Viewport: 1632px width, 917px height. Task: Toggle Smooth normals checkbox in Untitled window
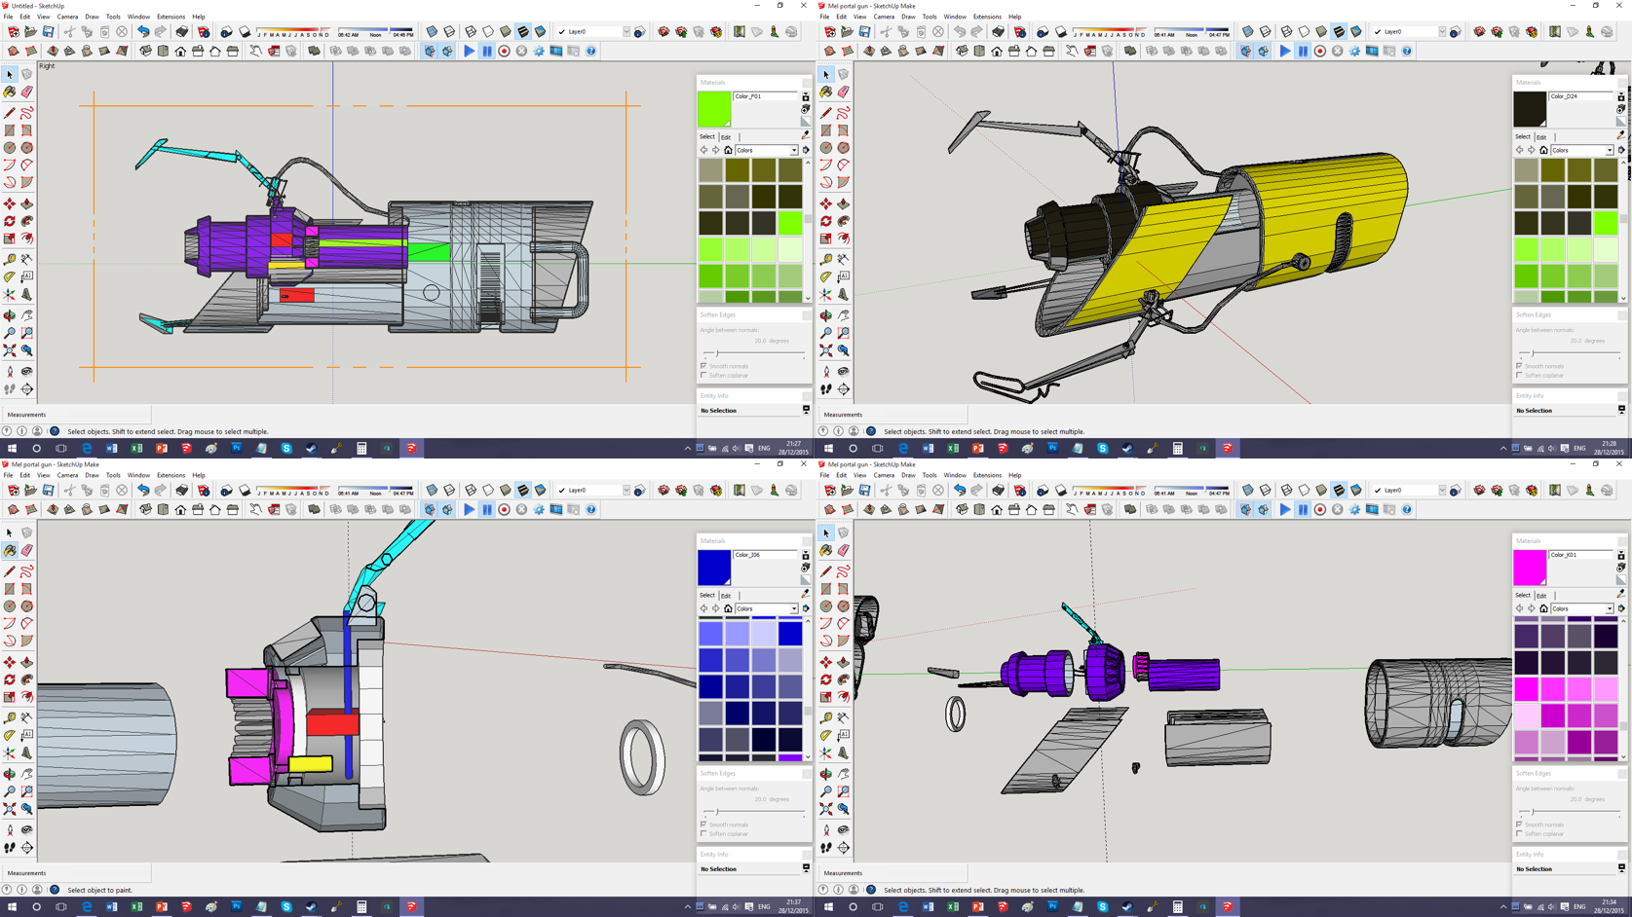point(703,366)
